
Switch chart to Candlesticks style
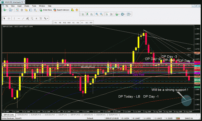point(87,14)
